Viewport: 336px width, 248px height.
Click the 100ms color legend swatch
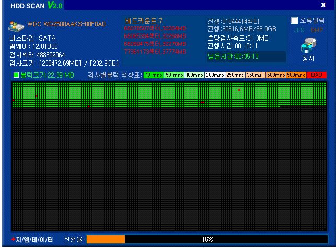(x=194, y=75)
